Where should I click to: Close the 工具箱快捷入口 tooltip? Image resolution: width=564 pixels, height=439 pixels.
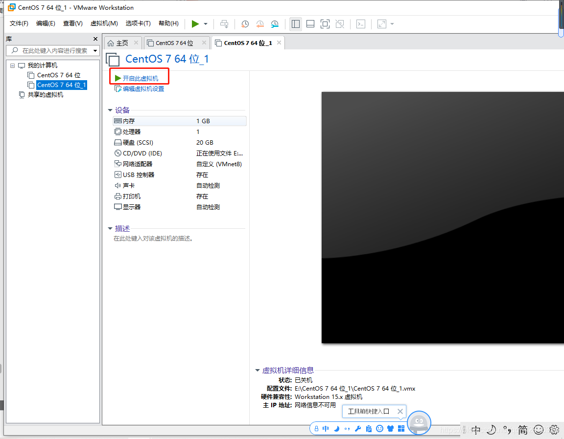point(400,411)
